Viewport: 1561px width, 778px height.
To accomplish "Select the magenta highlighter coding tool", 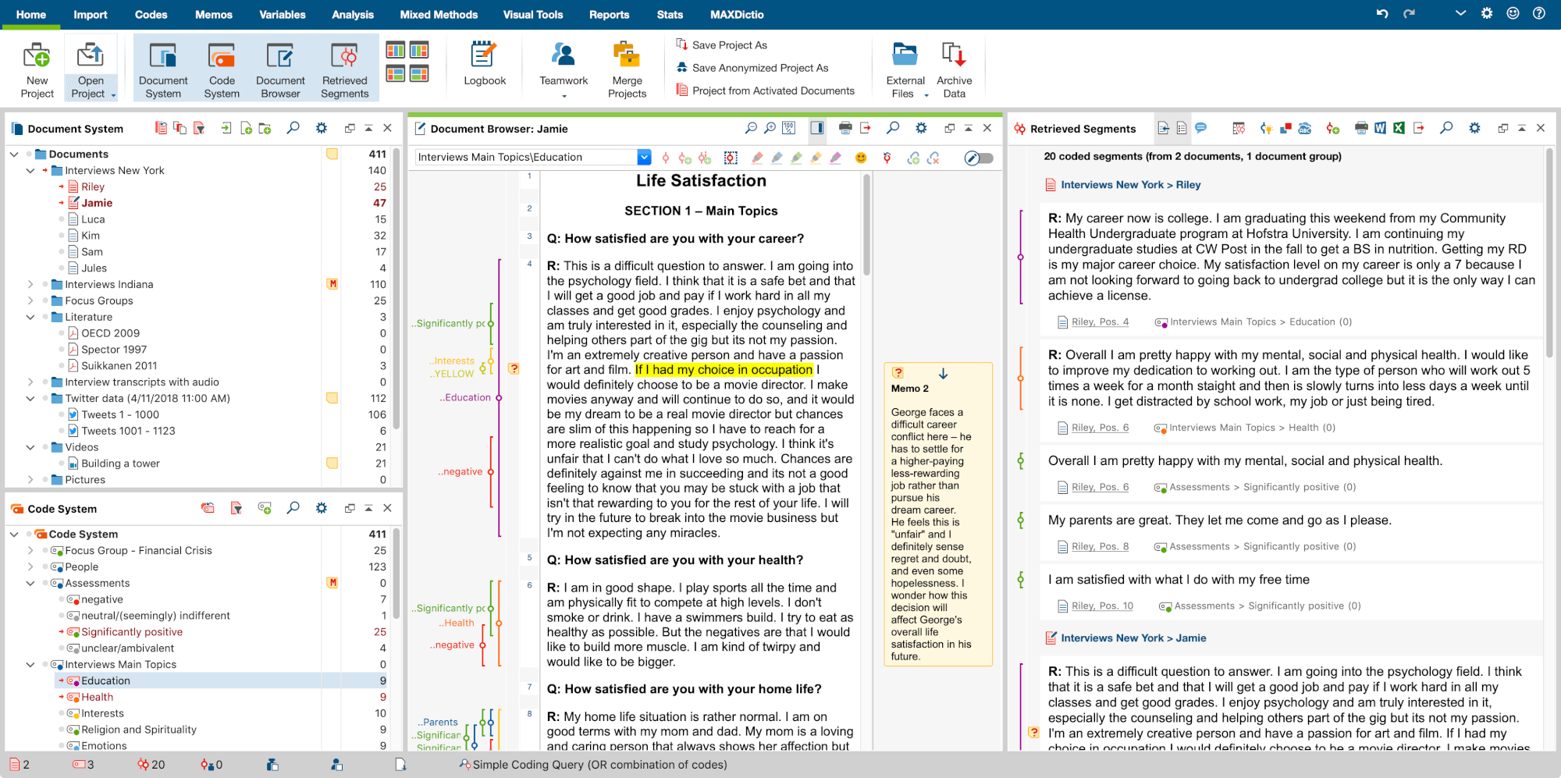I will tap(835, 158).
